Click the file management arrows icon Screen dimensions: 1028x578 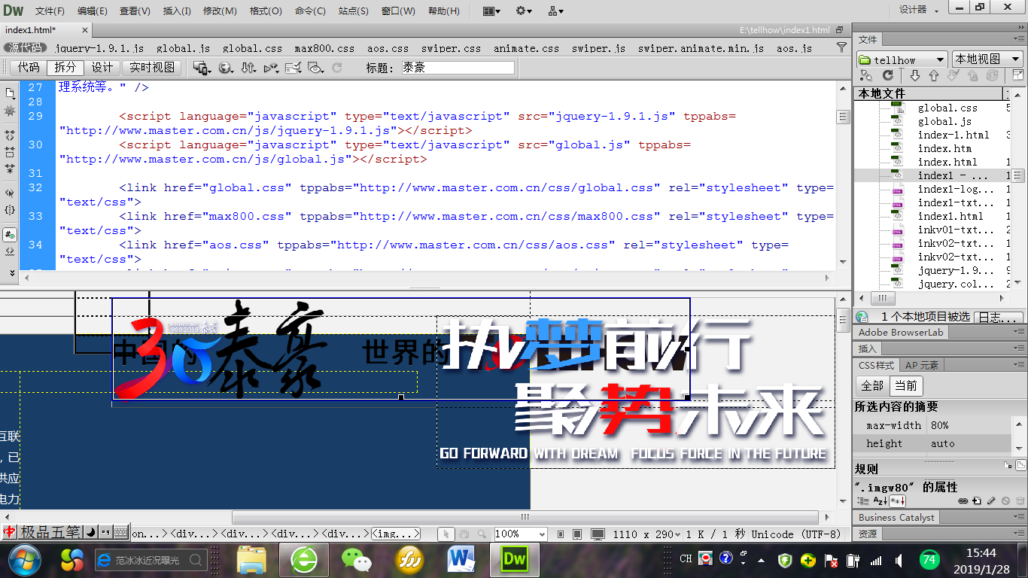click(248, 68)
